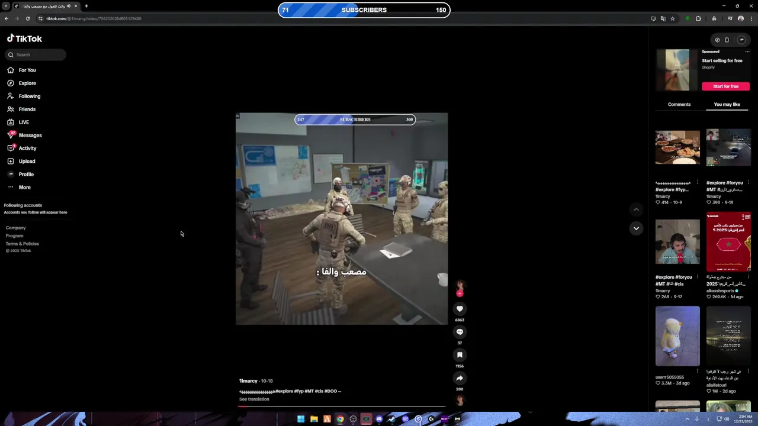Seek on the video progress bar
758x426 pixels.
[342, 406]
